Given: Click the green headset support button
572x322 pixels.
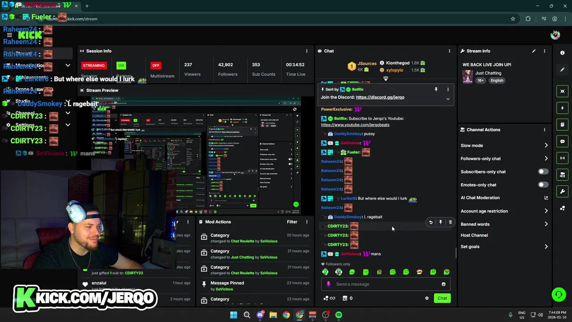Looking at the screenshot, I should (x=558, y=294).
